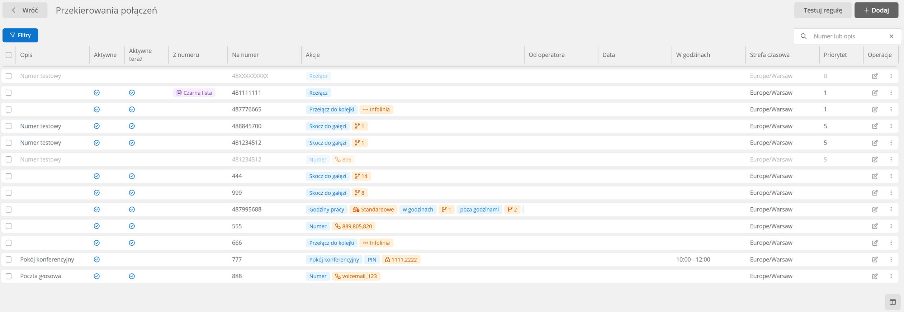Image resolution: width=904 pixels, height=312 pixels.
Task: Open more options for number 487776665
Action: [891, 109]
